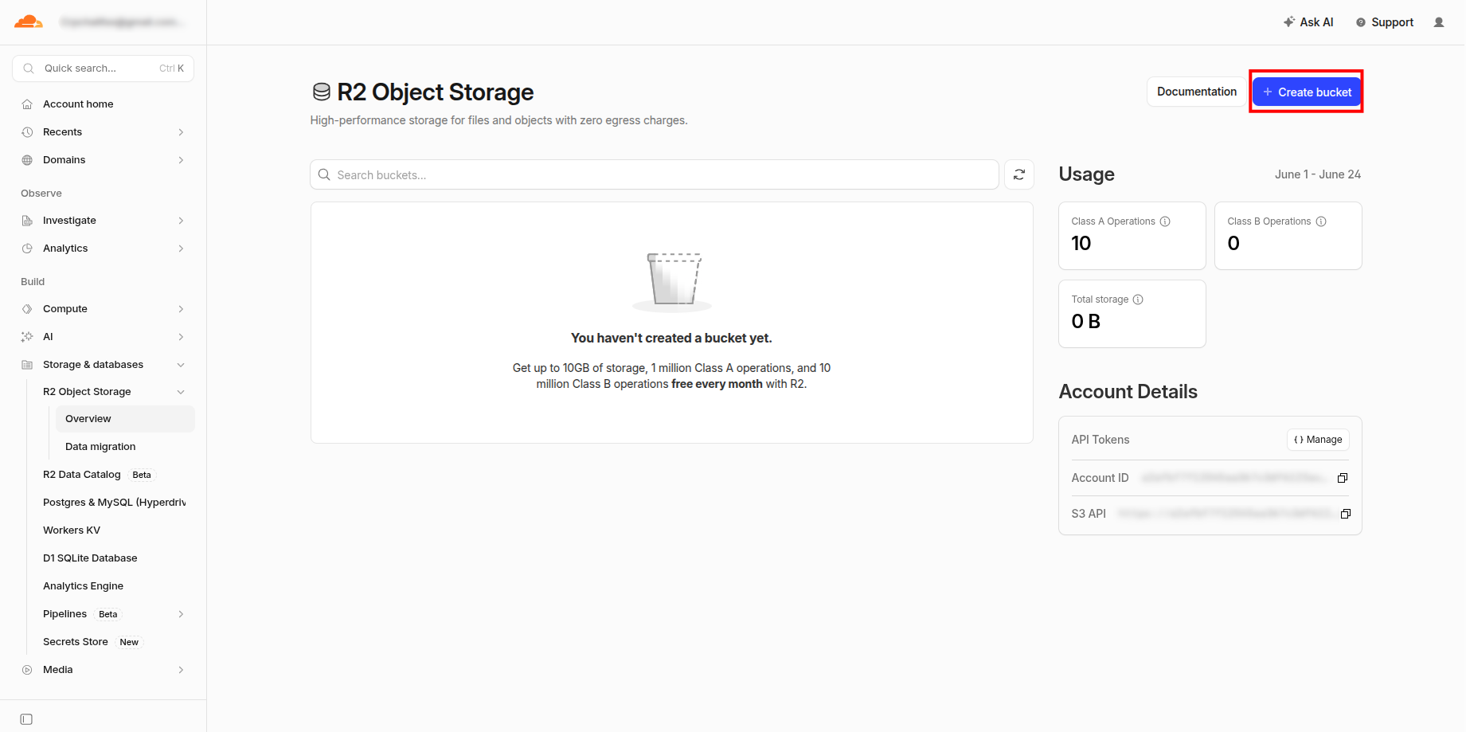
Task: Expand the Pipelines chevron
Action: tap(181, 614)
